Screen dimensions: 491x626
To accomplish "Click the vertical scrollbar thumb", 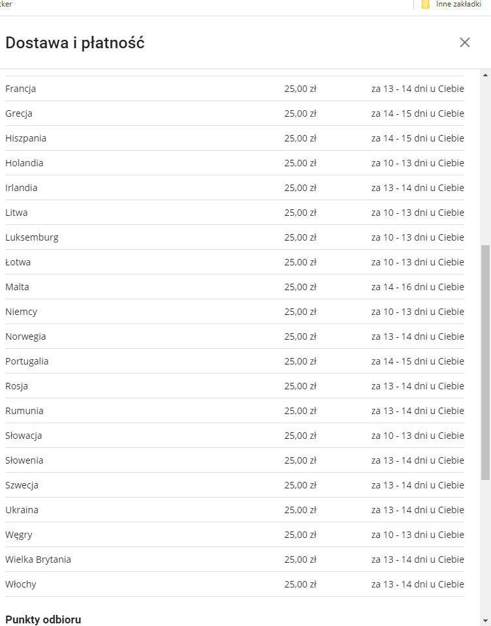I will pos(485,362).
